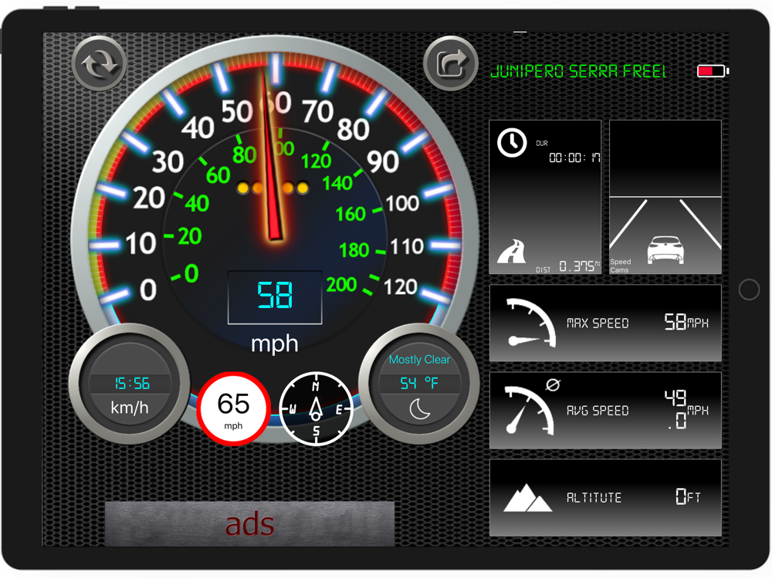This screenshot has width=772, height=579.
Task: Open the Speed Cams car panel
Action: (x=665, y=197)
